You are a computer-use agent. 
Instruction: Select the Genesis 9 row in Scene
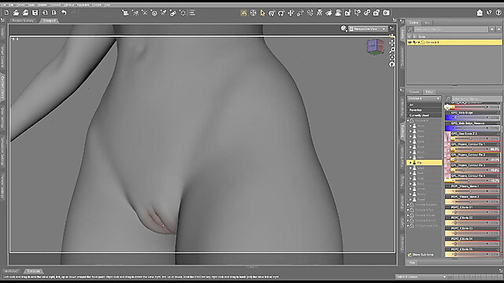(454, 42)
